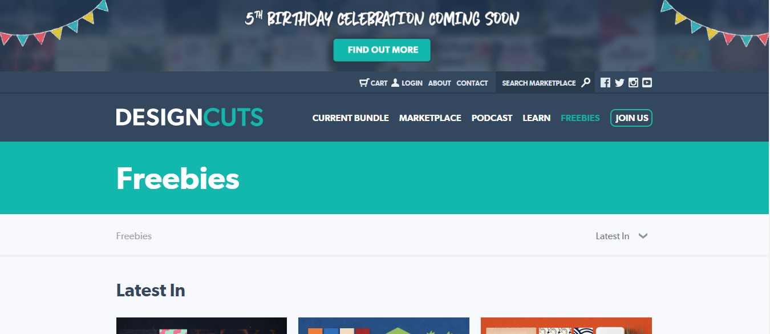Open the DesignCuts YouTube channel
This screenshot has width=770, height=334.
click(647, 82)
